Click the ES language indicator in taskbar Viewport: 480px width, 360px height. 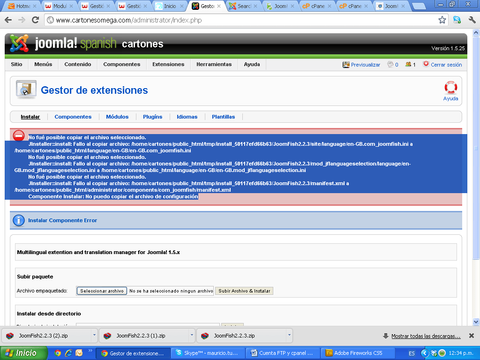tap(412, 353)
